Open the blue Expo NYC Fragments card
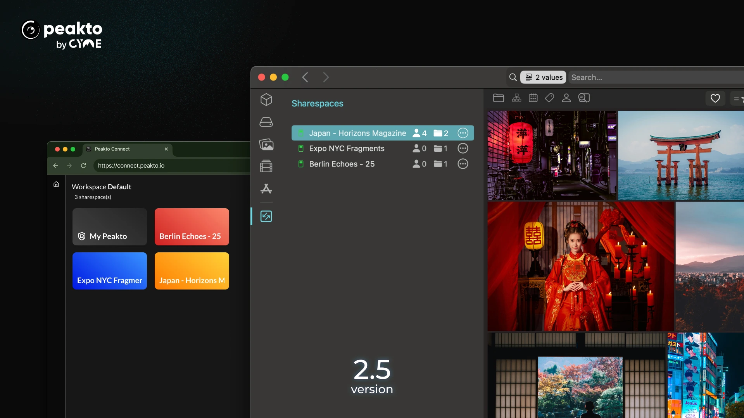This screenshot has height=418, width=744. (109, 271)
